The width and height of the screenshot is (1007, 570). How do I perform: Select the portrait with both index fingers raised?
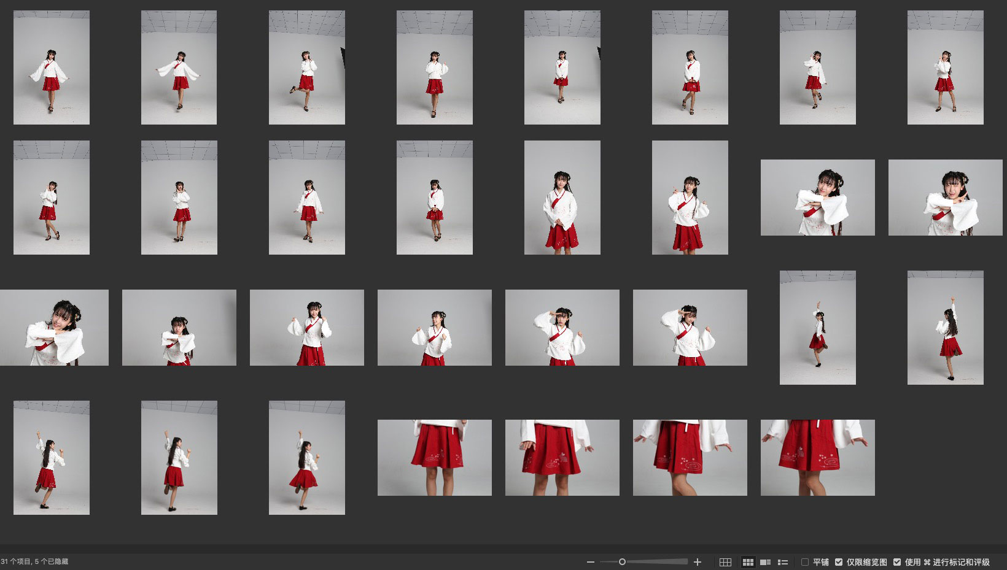pyautogui.click(x=690, y=198)
